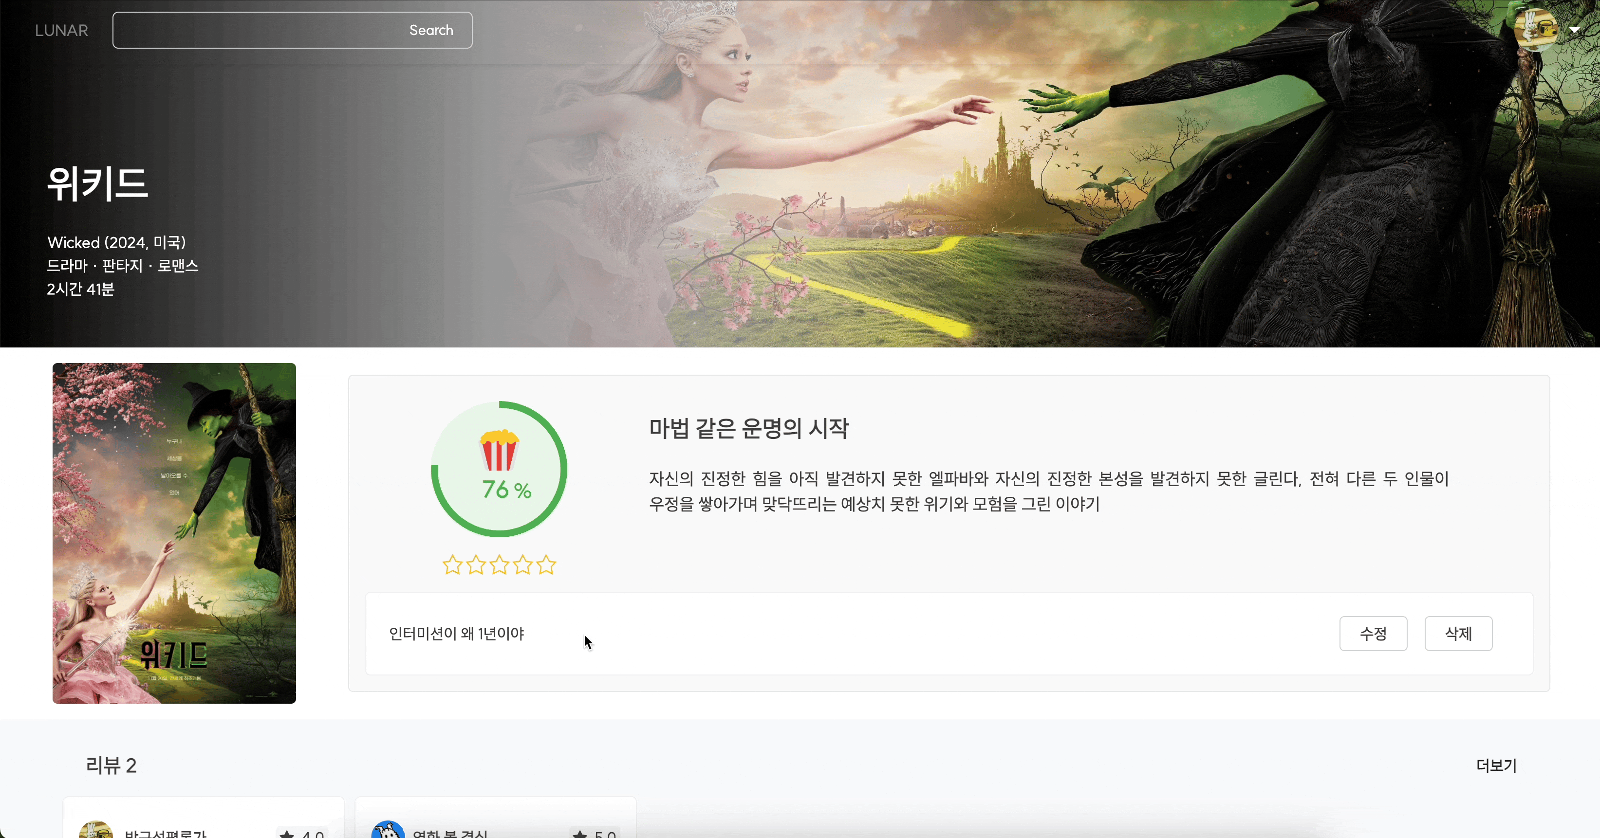Click the Wicked movie poster thumbnail

pos(174,533)
